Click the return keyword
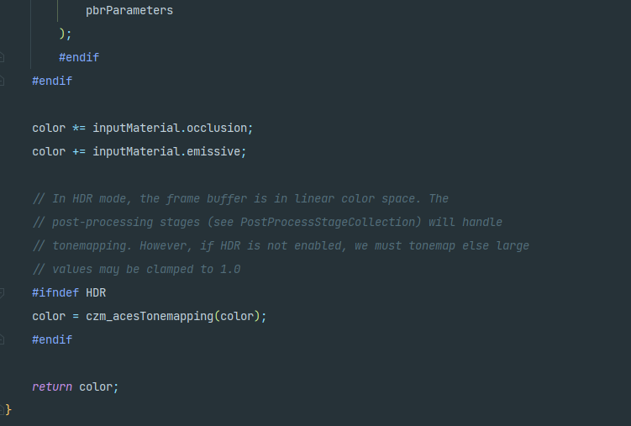 52,387
